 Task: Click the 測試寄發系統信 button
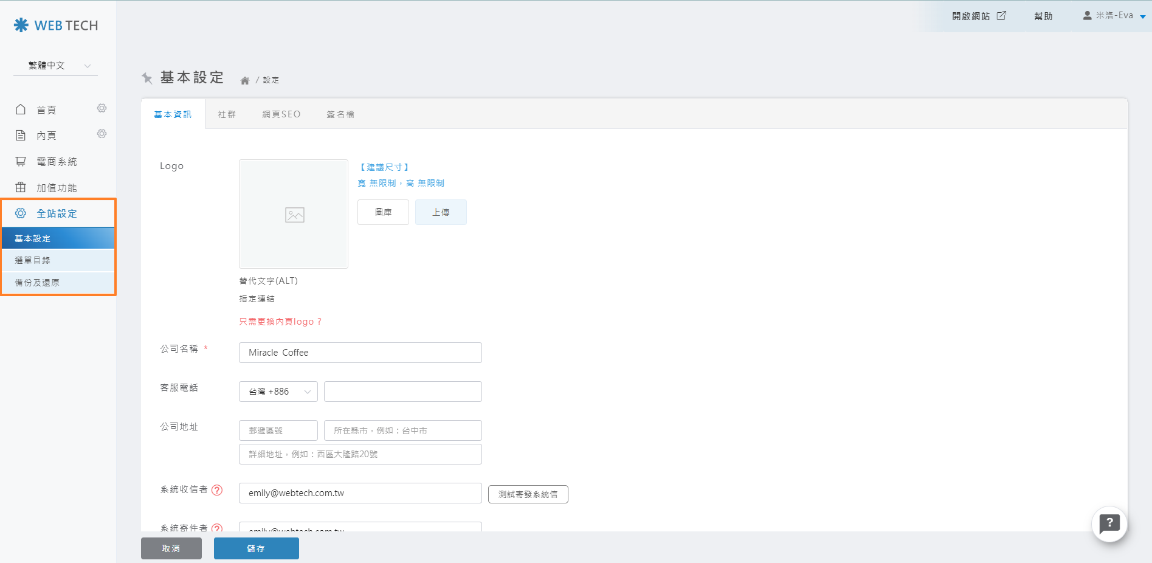(528, 494)
